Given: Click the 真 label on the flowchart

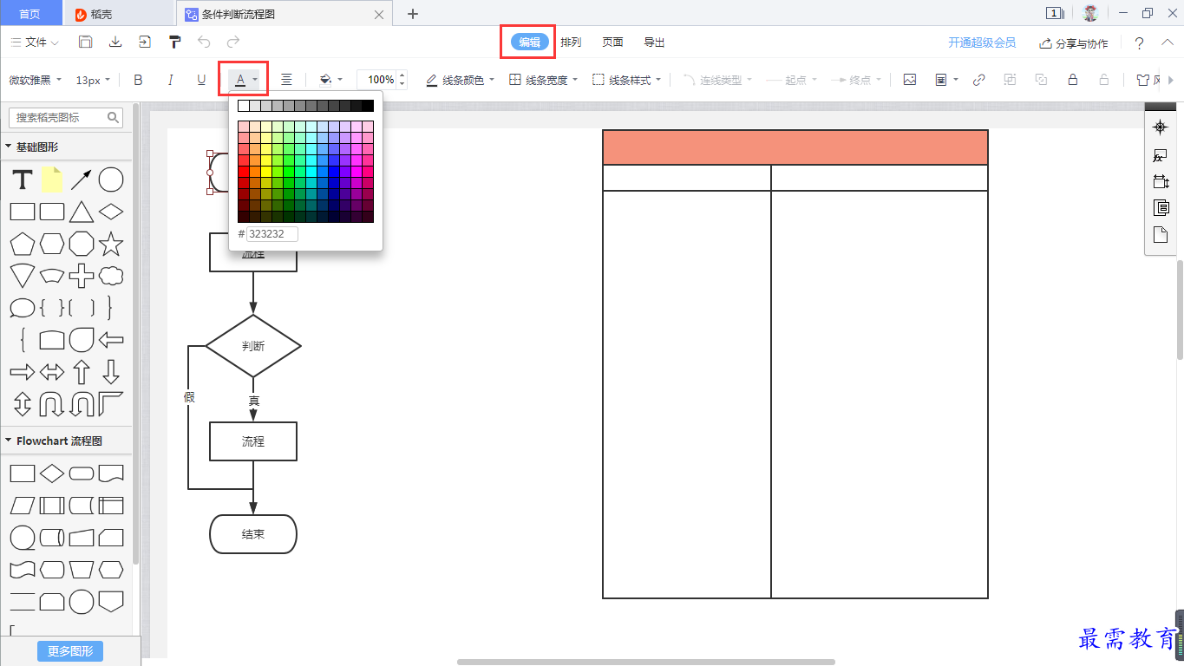Looking at the screenshot, I should point(254,401).
